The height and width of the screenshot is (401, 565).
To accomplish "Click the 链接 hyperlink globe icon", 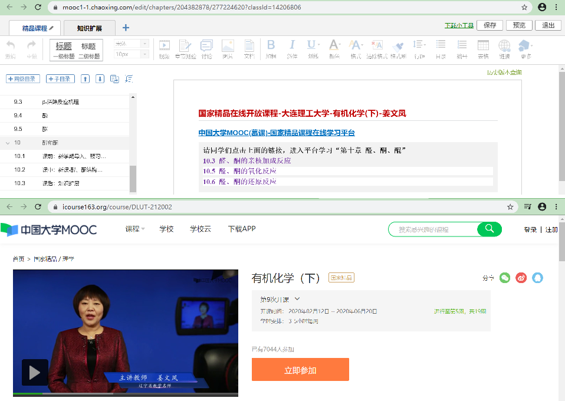I will point(504,46).
